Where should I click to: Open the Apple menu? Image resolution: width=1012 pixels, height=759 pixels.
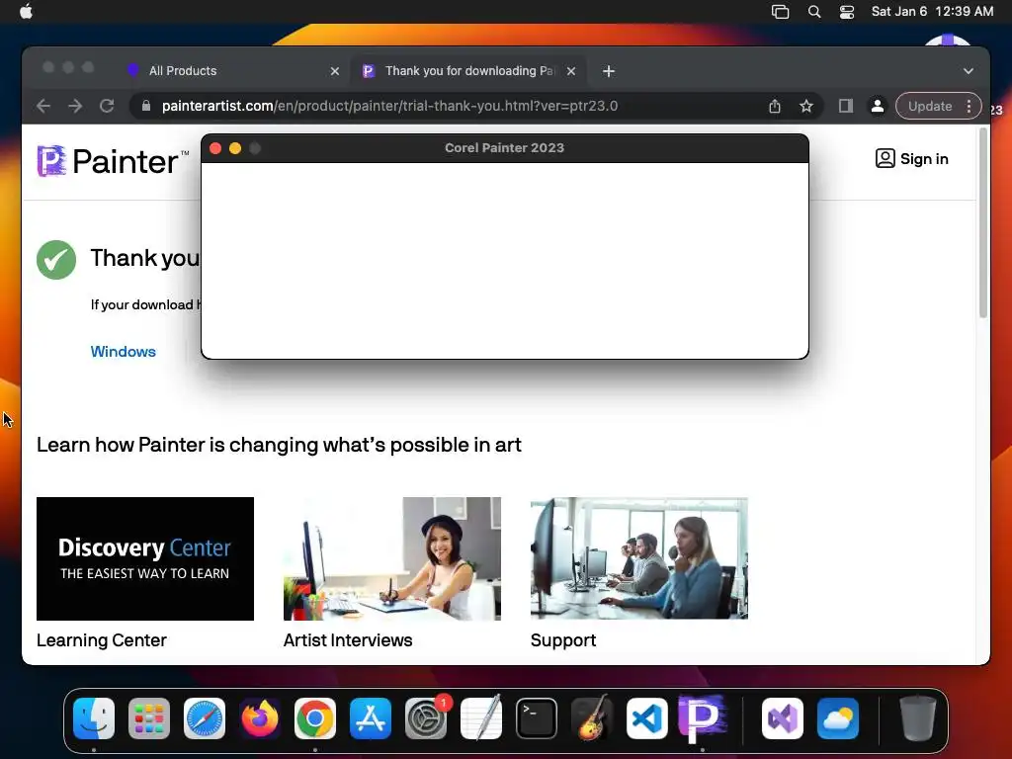[26, 12]
